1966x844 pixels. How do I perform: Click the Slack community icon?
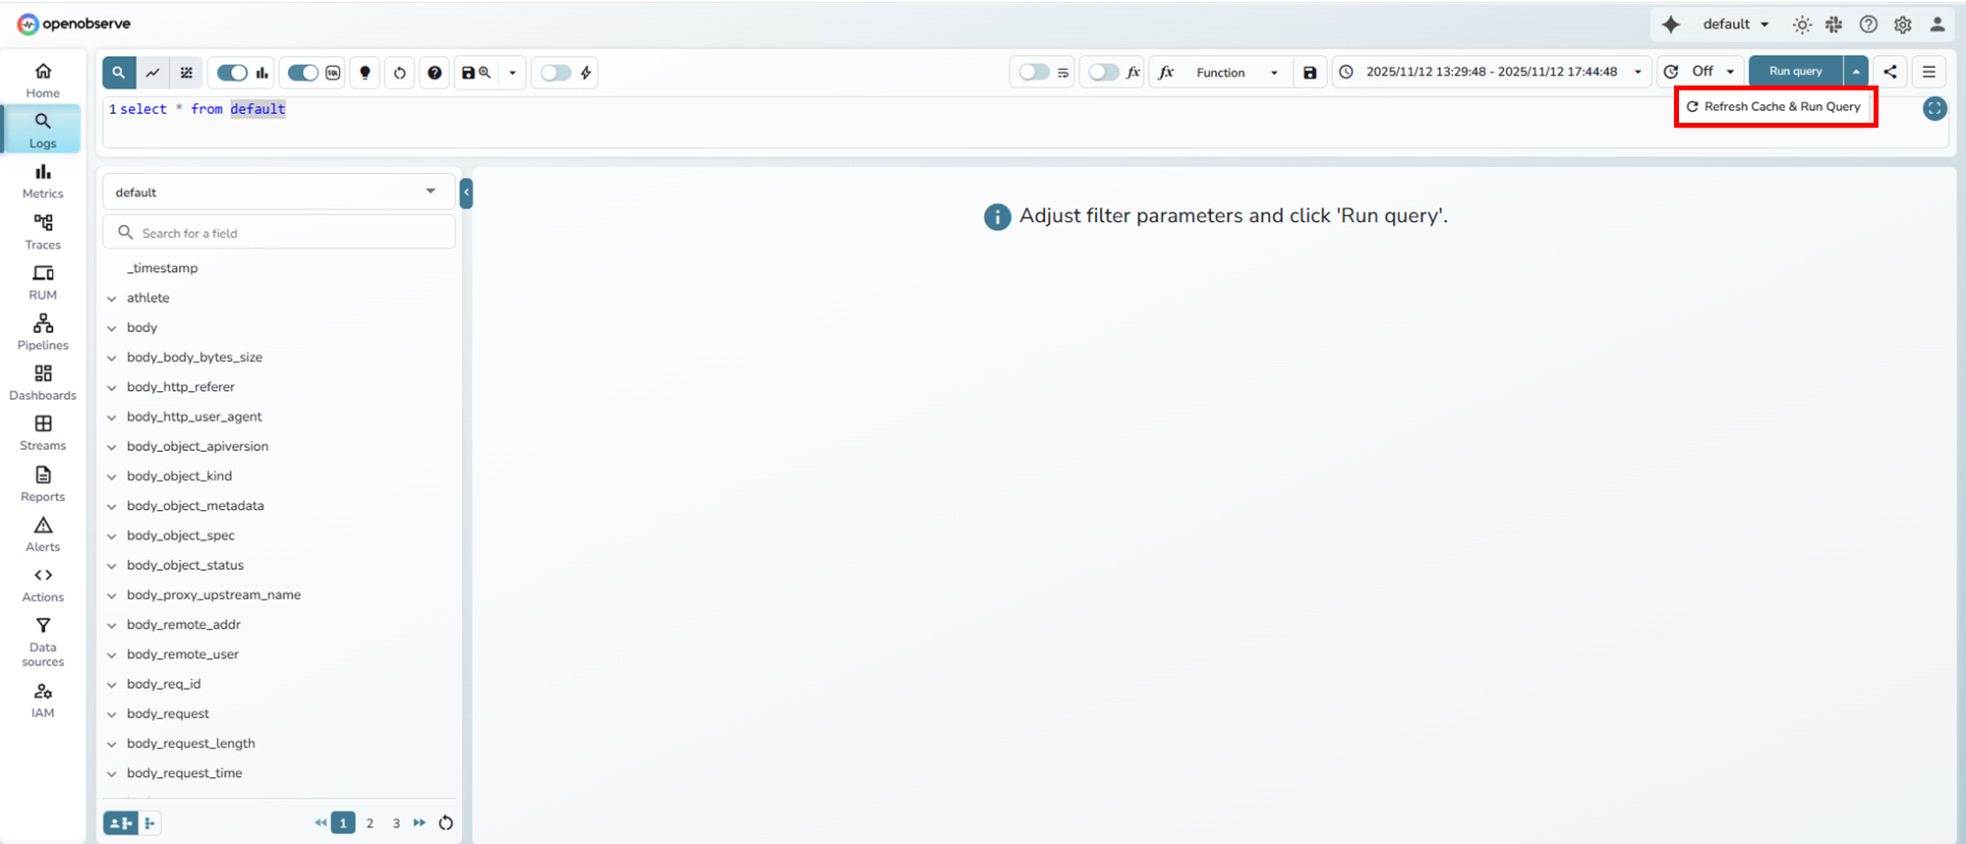click(x=1834, y=25)
